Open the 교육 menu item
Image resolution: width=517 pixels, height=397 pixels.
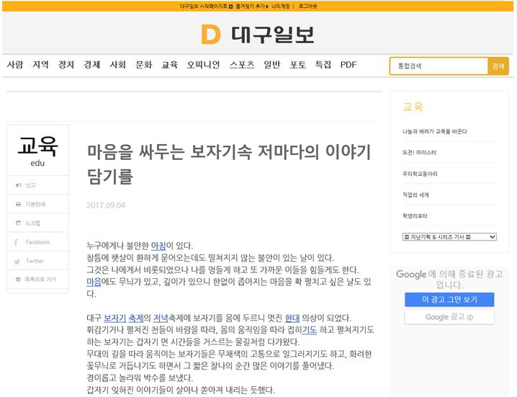(169, 65)
